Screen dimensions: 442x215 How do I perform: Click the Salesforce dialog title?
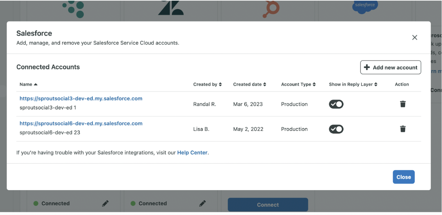(x=34, y=33)
